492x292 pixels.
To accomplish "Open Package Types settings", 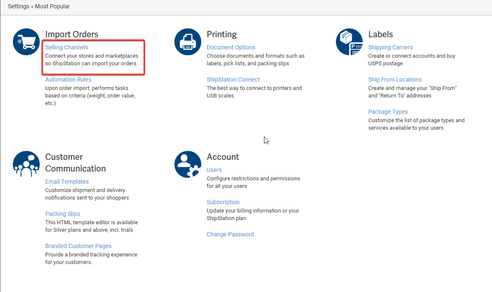I will (388, 112).
